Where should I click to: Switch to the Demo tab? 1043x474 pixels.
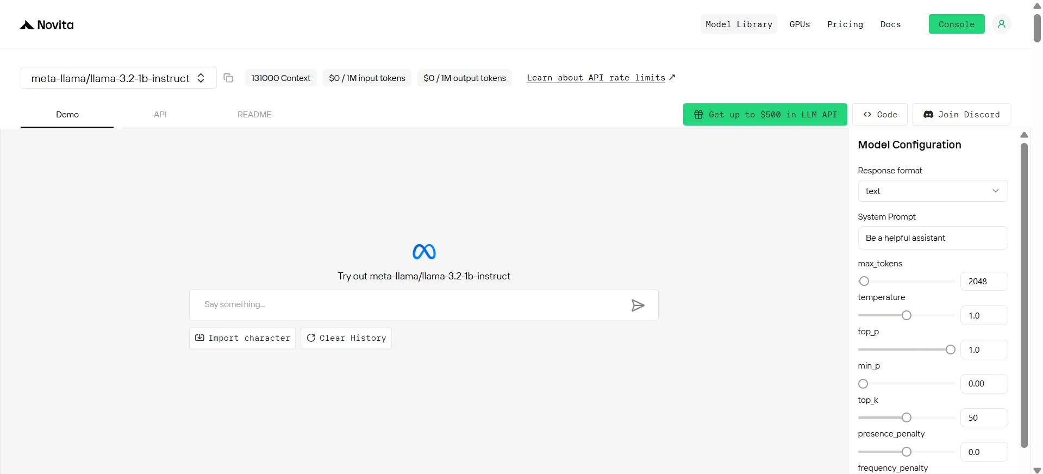pos(67,115)
